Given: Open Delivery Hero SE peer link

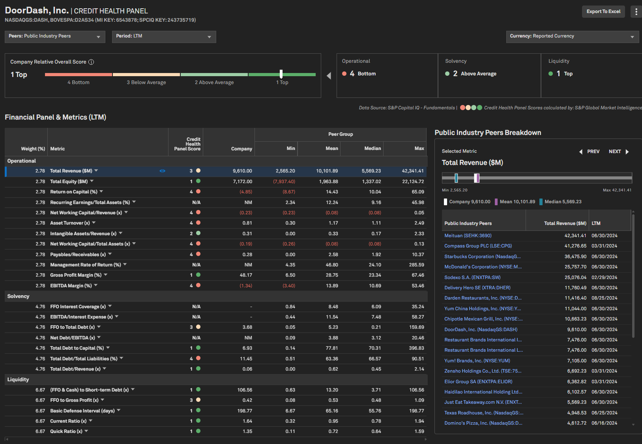Looking at the screenshot, I should click(x=477, y=288).
